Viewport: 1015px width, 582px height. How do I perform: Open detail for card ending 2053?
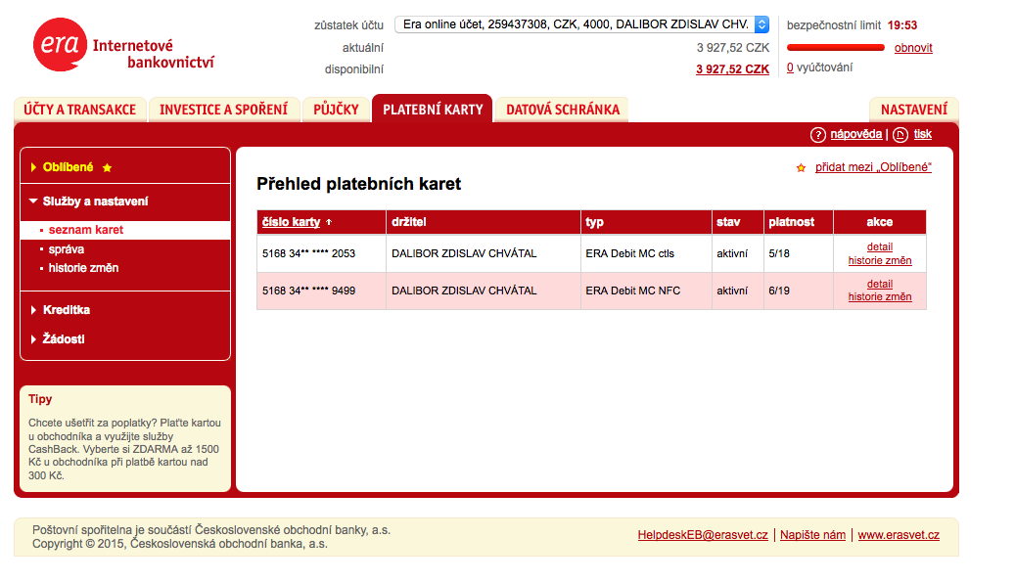pos(880,246)
